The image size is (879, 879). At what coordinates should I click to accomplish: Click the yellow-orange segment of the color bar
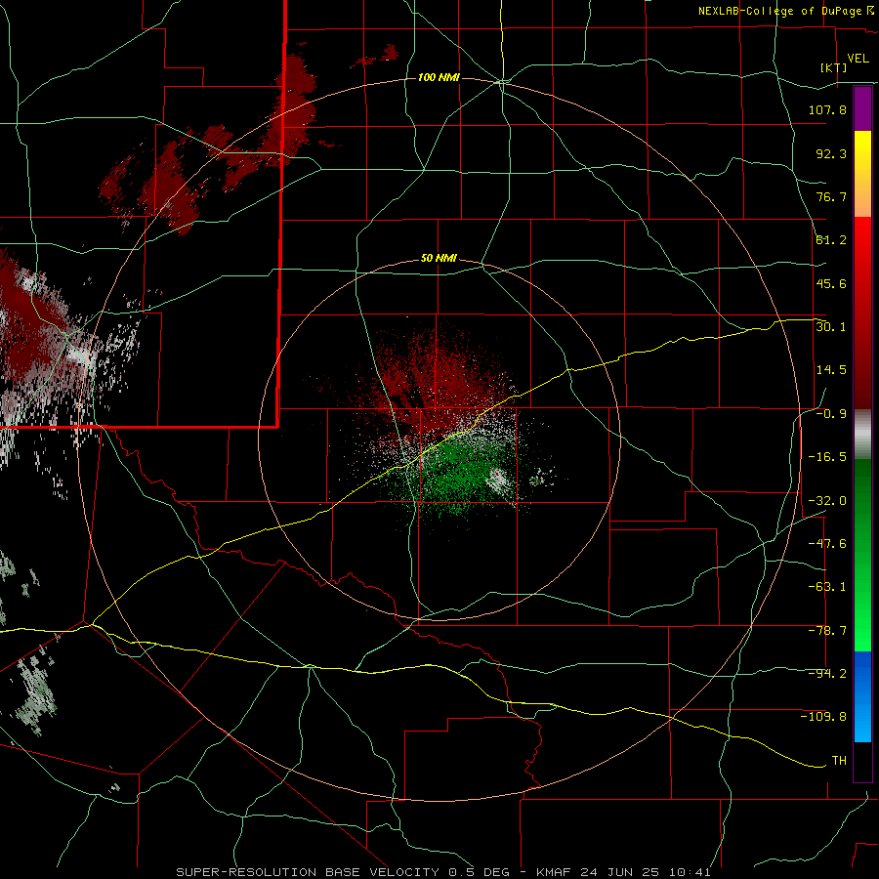point(862,174)
